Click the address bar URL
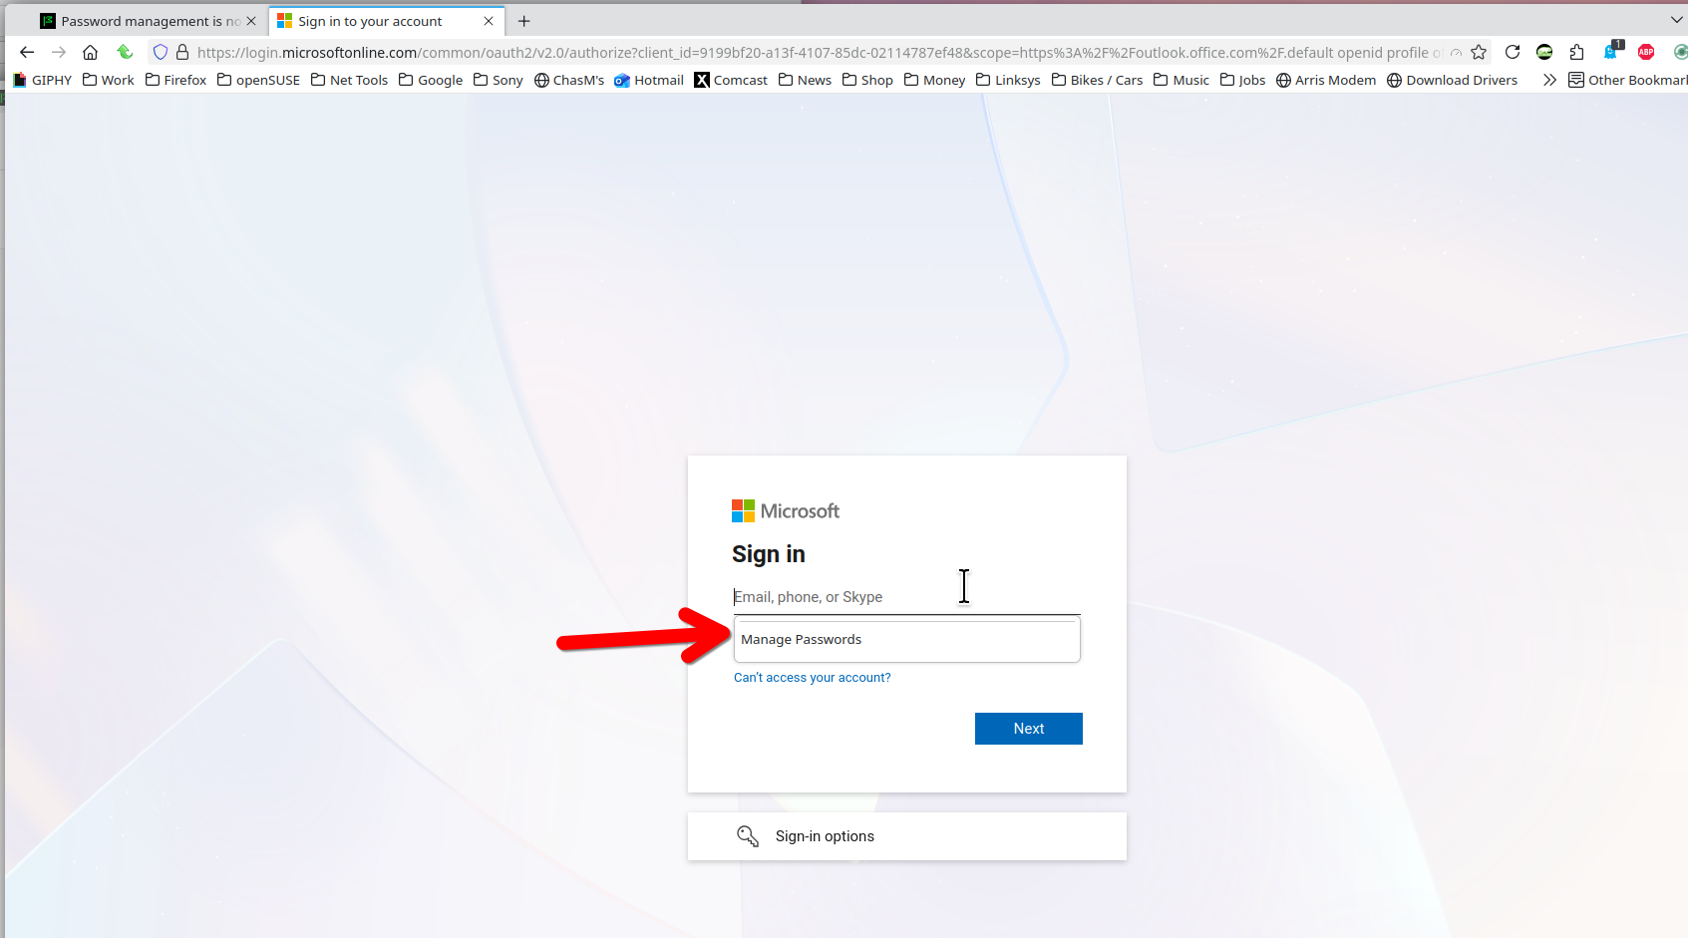 tap(818, 52)
